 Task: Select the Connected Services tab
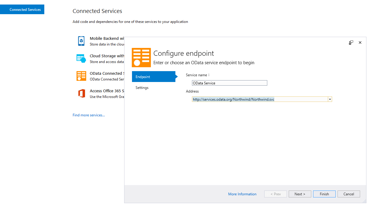22,9
